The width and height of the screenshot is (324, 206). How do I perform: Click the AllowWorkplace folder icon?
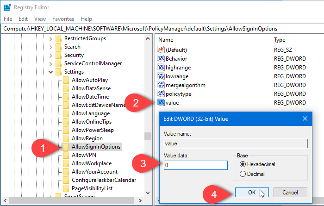click(x=66, y=163)
